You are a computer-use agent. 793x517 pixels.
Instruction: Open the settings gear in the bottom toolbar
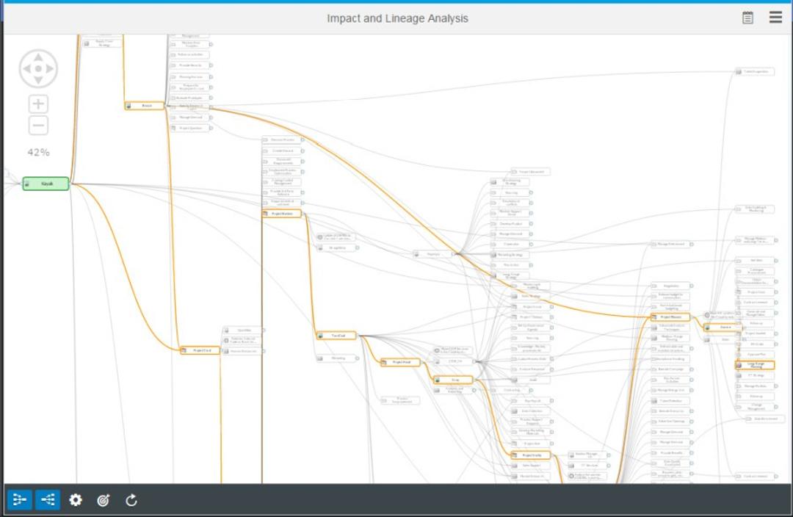[x=75, y=500]
